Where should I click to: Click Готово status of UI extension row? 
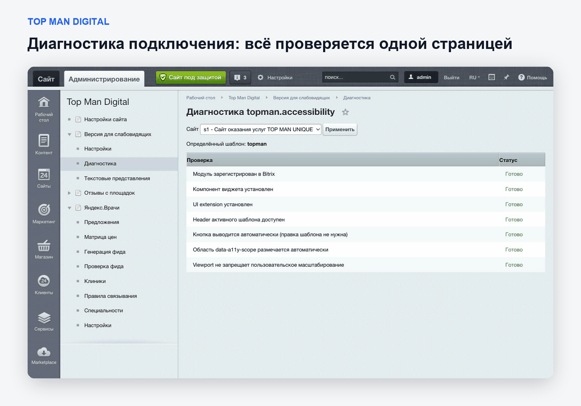click(x=514, y=205)
